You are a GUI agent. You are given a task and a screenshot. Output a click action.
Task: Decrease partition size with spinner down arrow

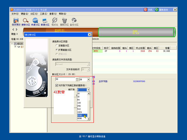point(77,80)
